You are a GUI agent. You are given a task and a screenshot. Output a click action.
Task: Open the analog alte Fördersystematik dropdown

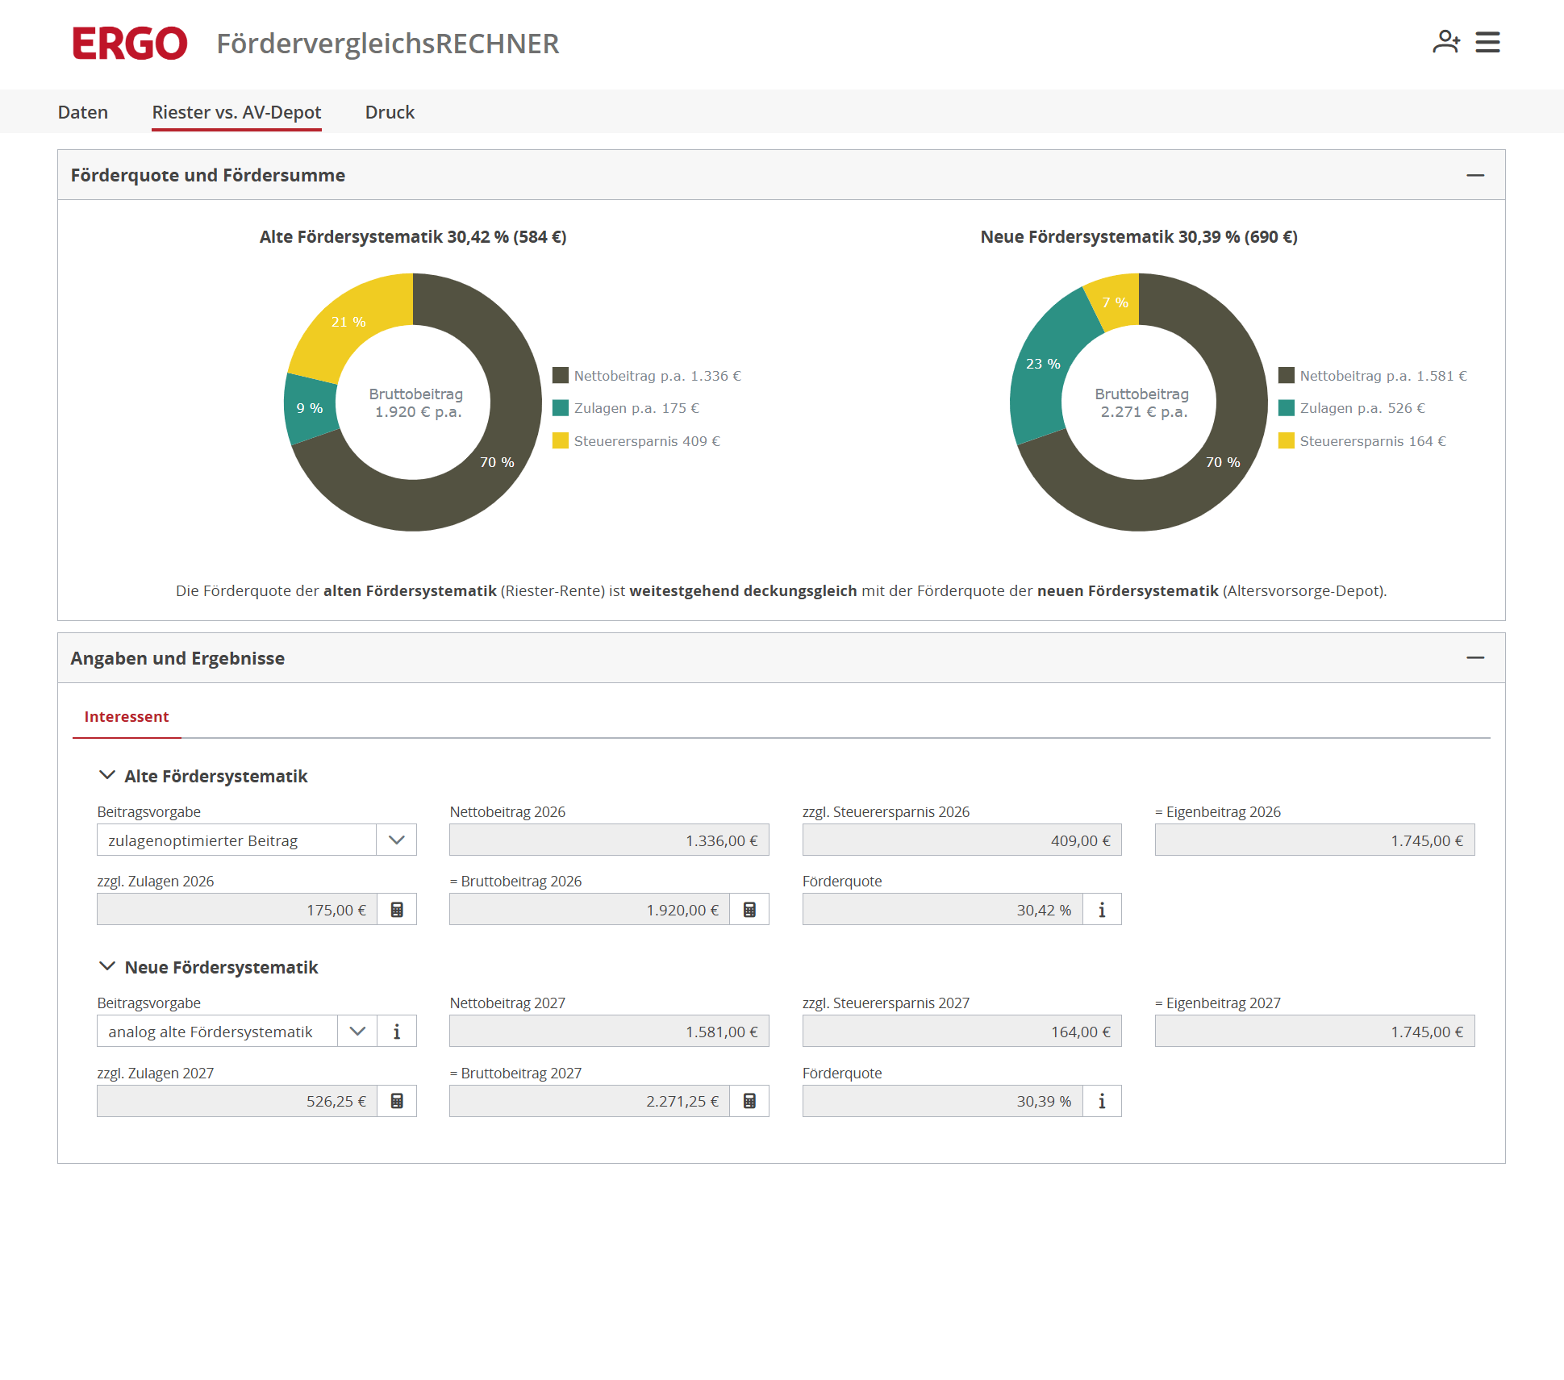pyautogui.click(x=237, y=1032)
